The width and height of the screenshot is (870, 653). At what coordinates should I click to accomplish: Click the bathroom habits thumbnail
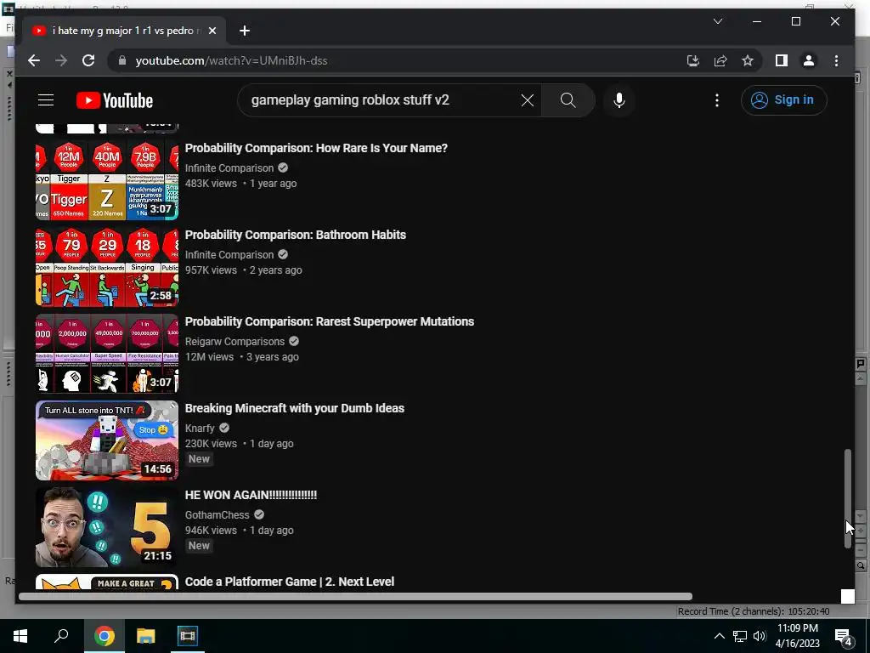[x=107, y=267]
